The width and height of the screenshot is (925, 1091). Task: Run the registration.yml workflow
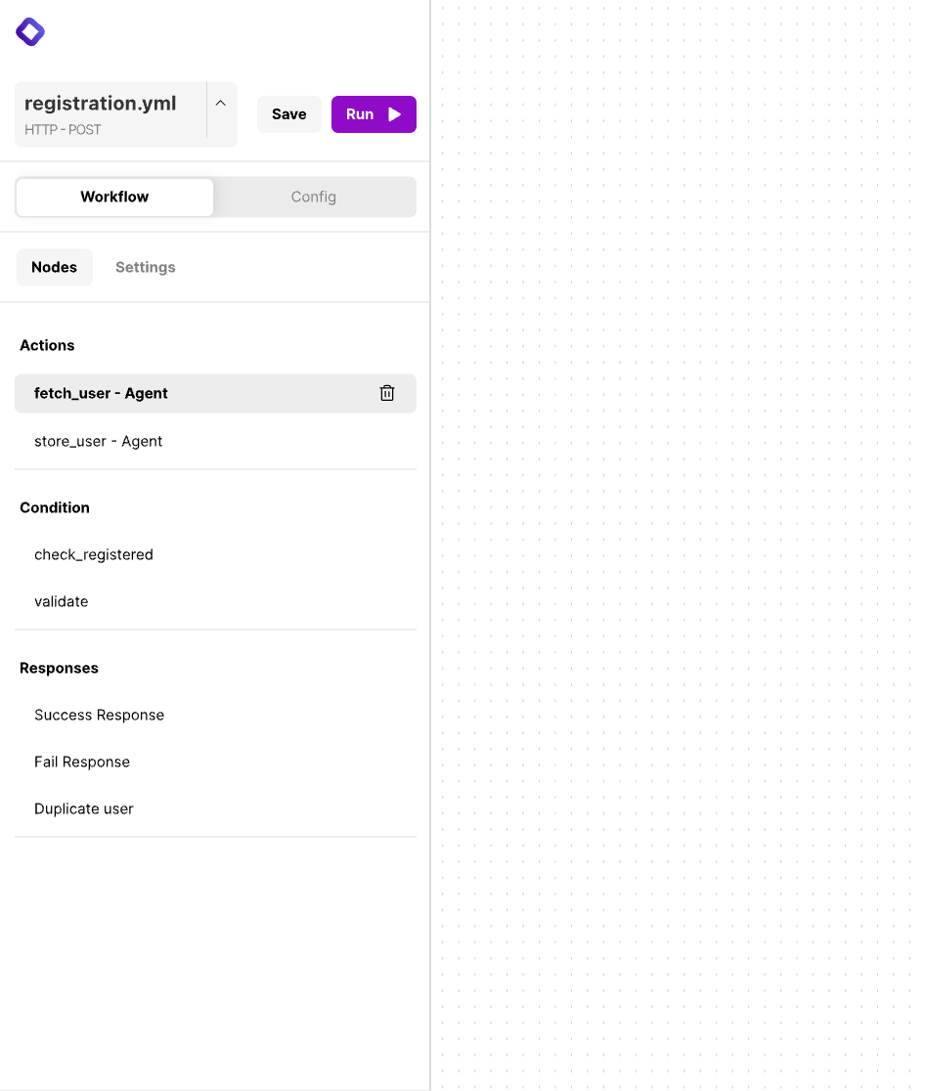click(x=373, y=113)
